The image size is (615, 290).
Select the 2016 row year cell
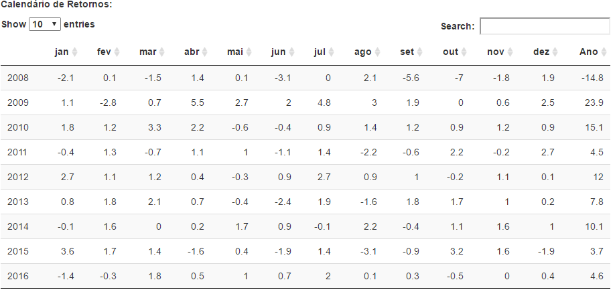18,276
